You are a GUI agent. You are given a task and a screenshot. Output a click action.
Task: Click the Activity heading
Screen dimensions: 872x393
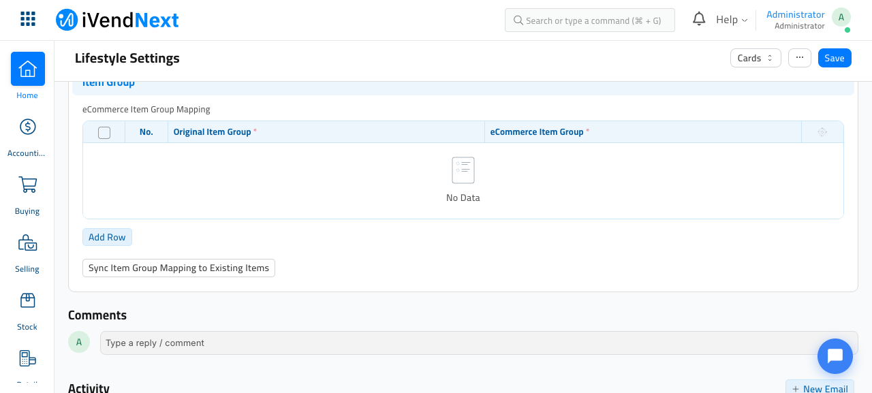pos(89,388)
